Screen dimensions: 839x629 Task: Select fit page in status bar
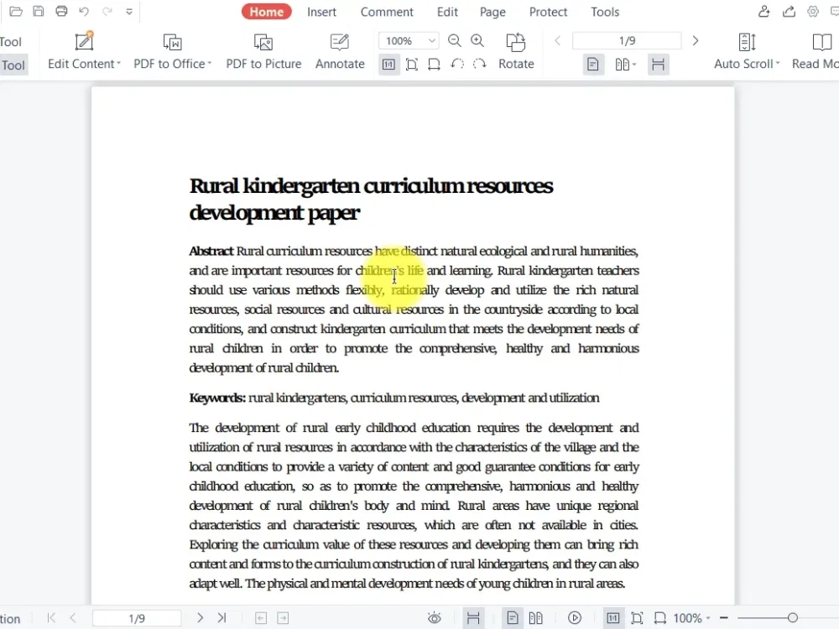tap(637, 618)
